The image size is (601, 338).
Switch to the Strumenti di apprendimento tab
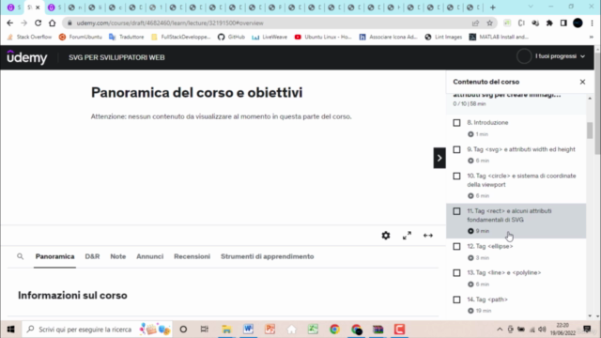coord(267,256)
